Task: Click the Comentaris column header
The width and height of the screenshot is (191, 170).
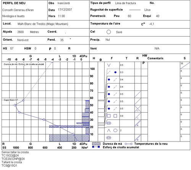Action: (x=155, y=58)
